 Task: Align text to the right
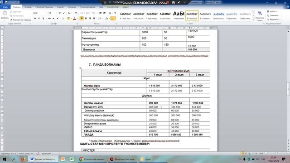(90, 19)
